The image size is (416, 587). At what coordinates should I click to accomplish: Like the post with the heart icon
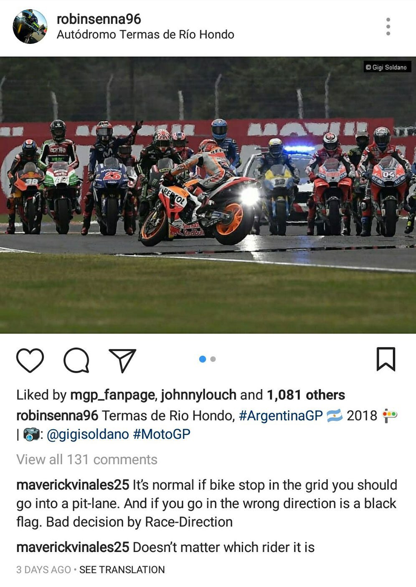30,360
